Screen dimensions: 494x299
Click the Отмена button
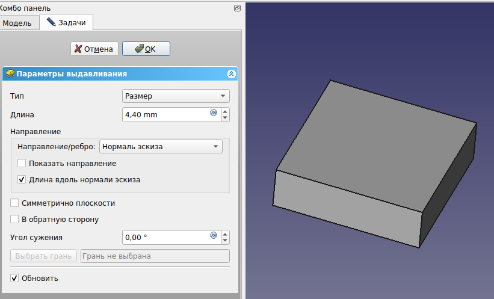94,49
